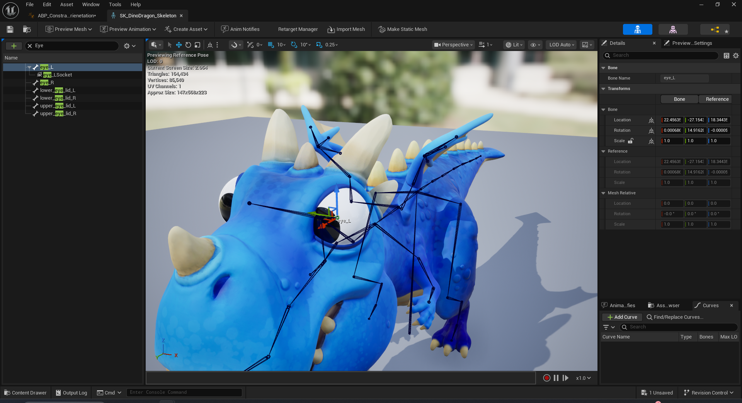Switch to Skeleton editing mode button
The height and width of the screenshot is (403, 742).
[x=637, y=29]
